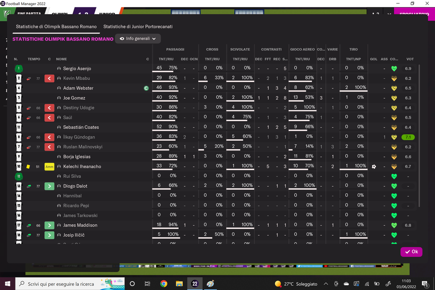Click Sebastián Coates's 90% pass percentage
The width and height of the screenshot is (435, 290).
[x=173, y=127]
